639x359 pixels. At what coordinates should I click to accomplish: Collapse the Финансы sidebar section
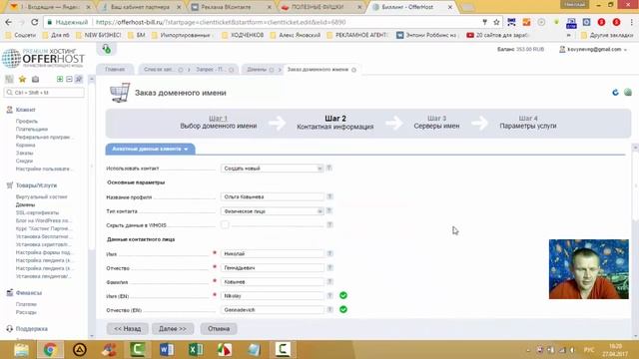(x=29, y=292)
